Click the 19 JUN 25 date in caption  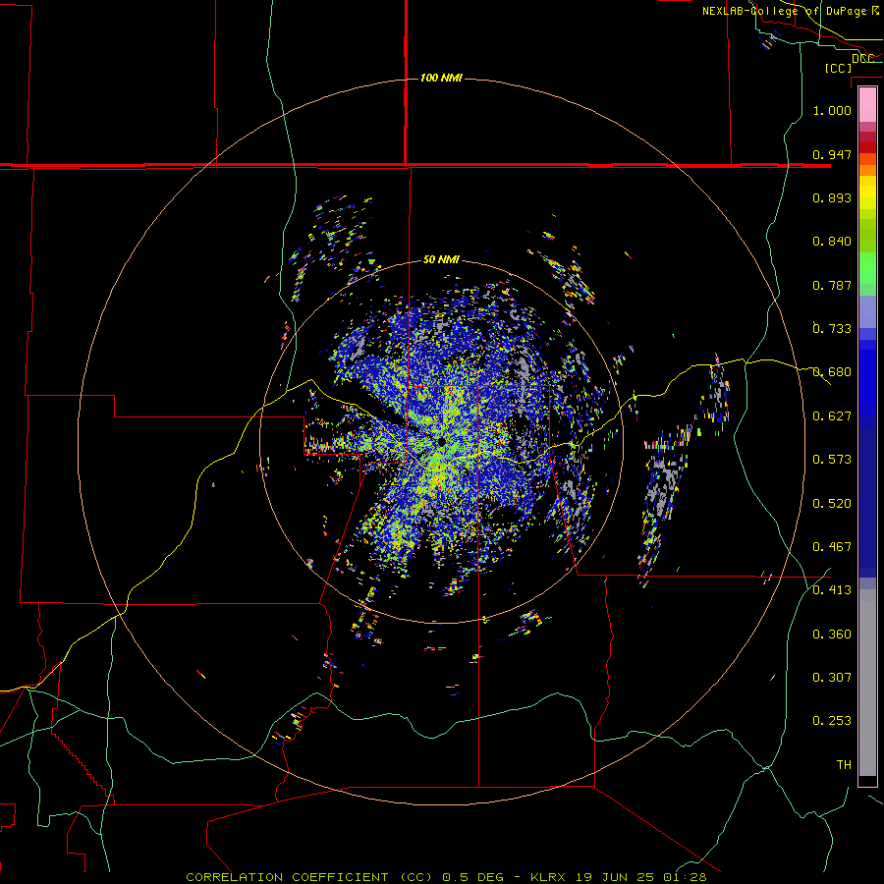615,877
